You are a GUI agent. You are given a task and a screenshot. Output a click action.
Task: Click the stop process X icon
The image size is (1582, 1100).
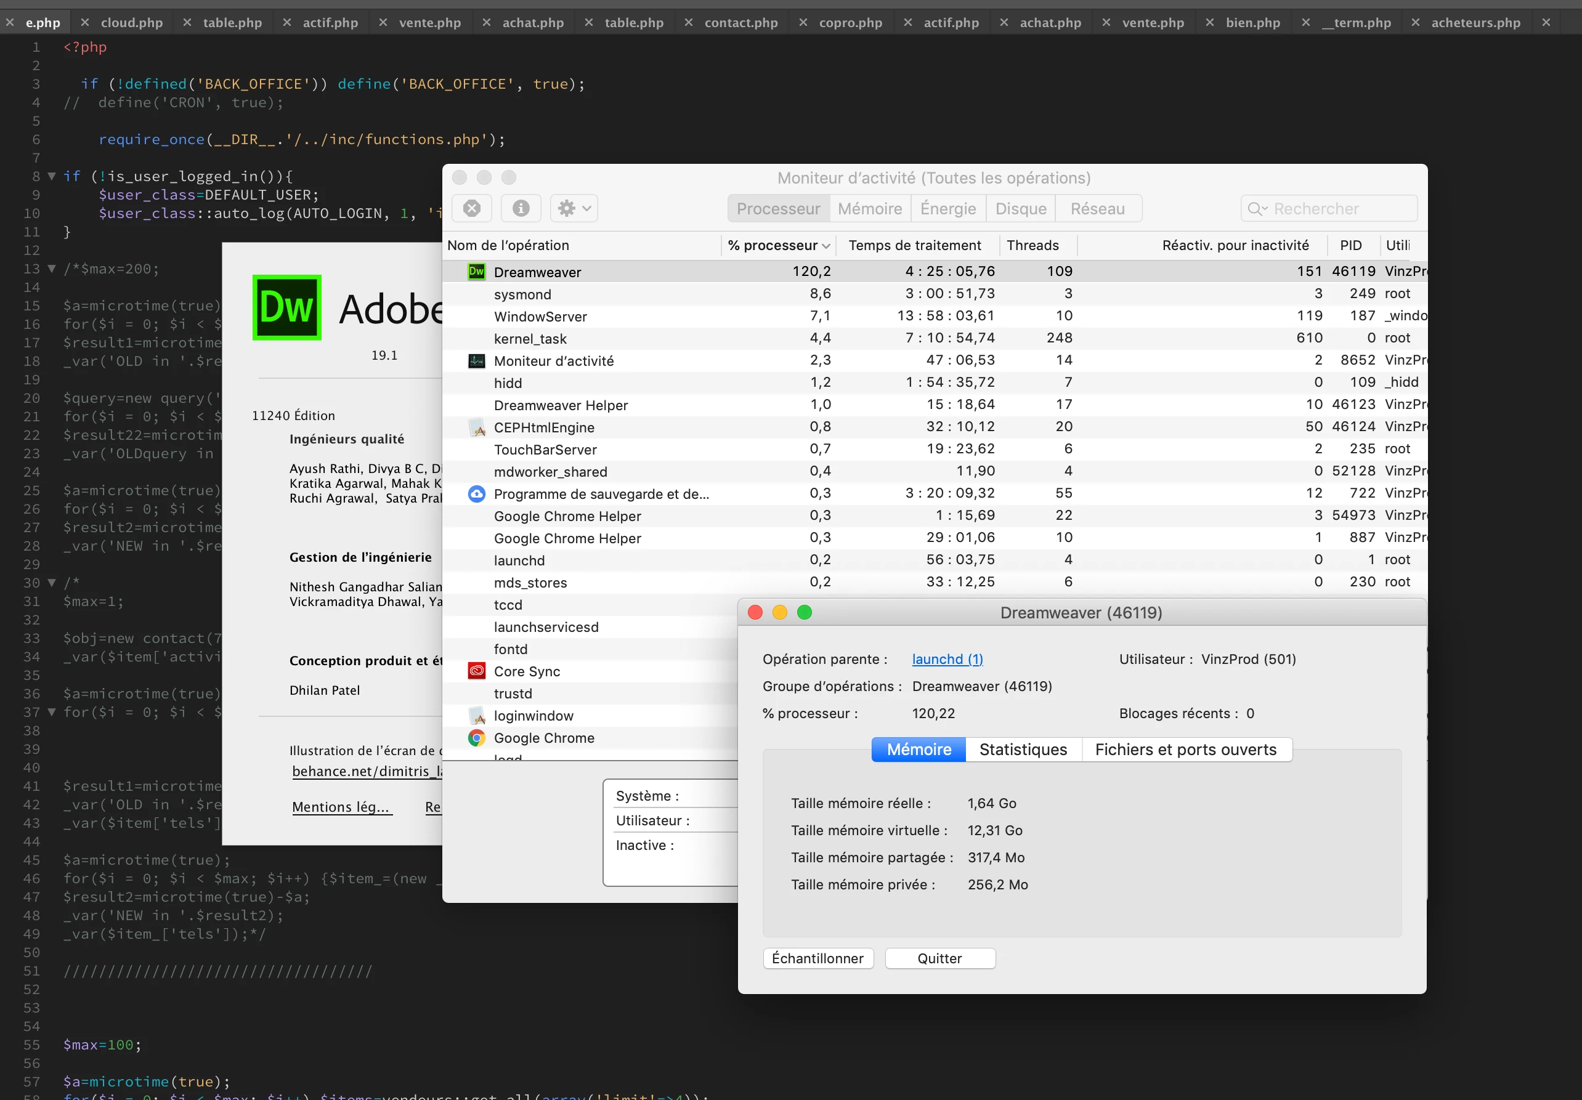tap(471, 208)
